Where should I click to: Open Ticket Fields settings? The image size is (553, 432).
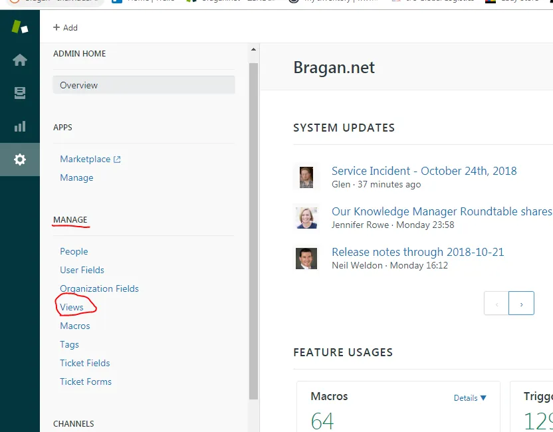click(84, 363)
